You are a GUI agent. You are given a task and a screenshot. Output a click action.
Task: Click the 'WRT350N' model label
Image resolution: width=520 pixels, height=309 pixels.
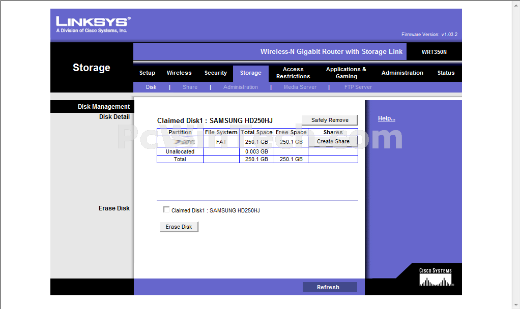point(434,52)
